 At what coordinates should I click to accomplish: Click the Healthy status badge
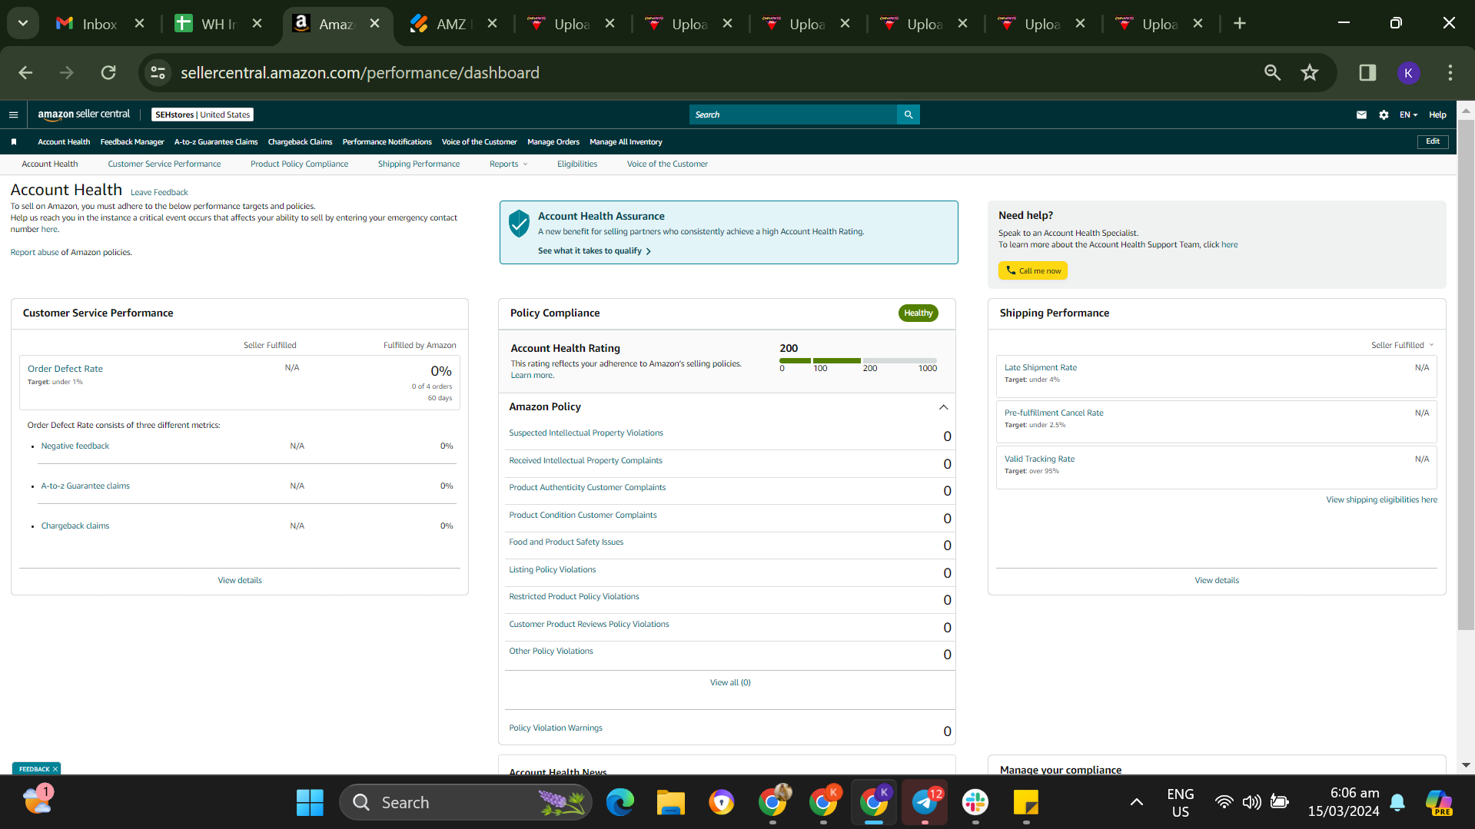coord(918,313)
